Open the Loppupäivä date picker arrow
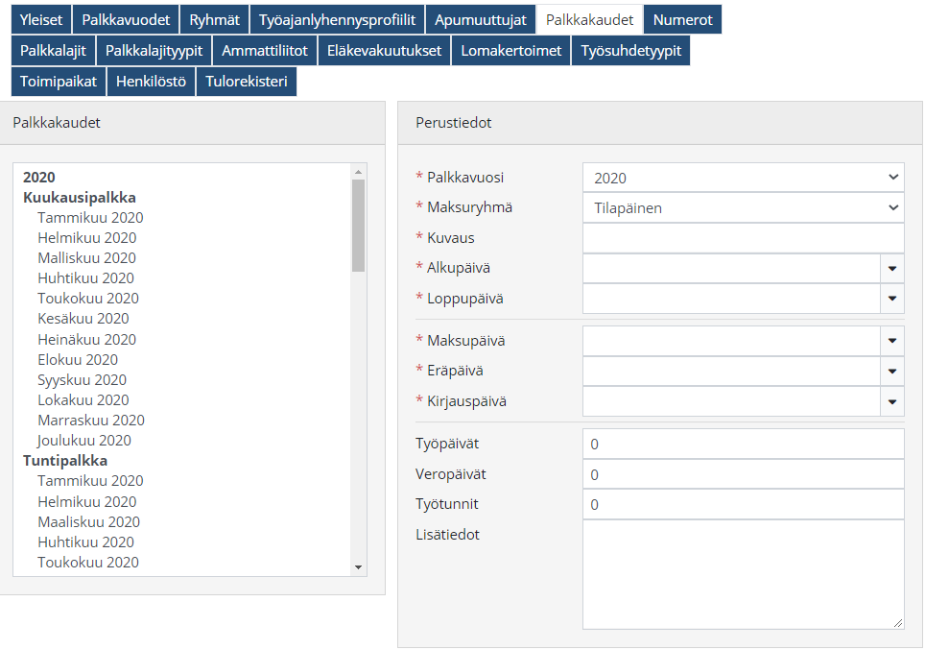The height and width of the screenshot is (650, 925). [x=891, y=299]
